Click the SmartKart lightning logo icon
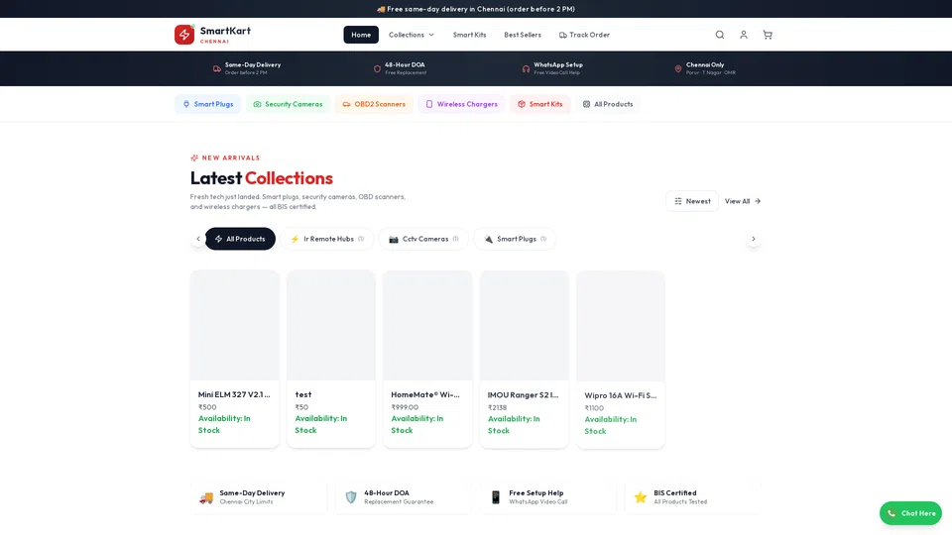 pos(184,35)
